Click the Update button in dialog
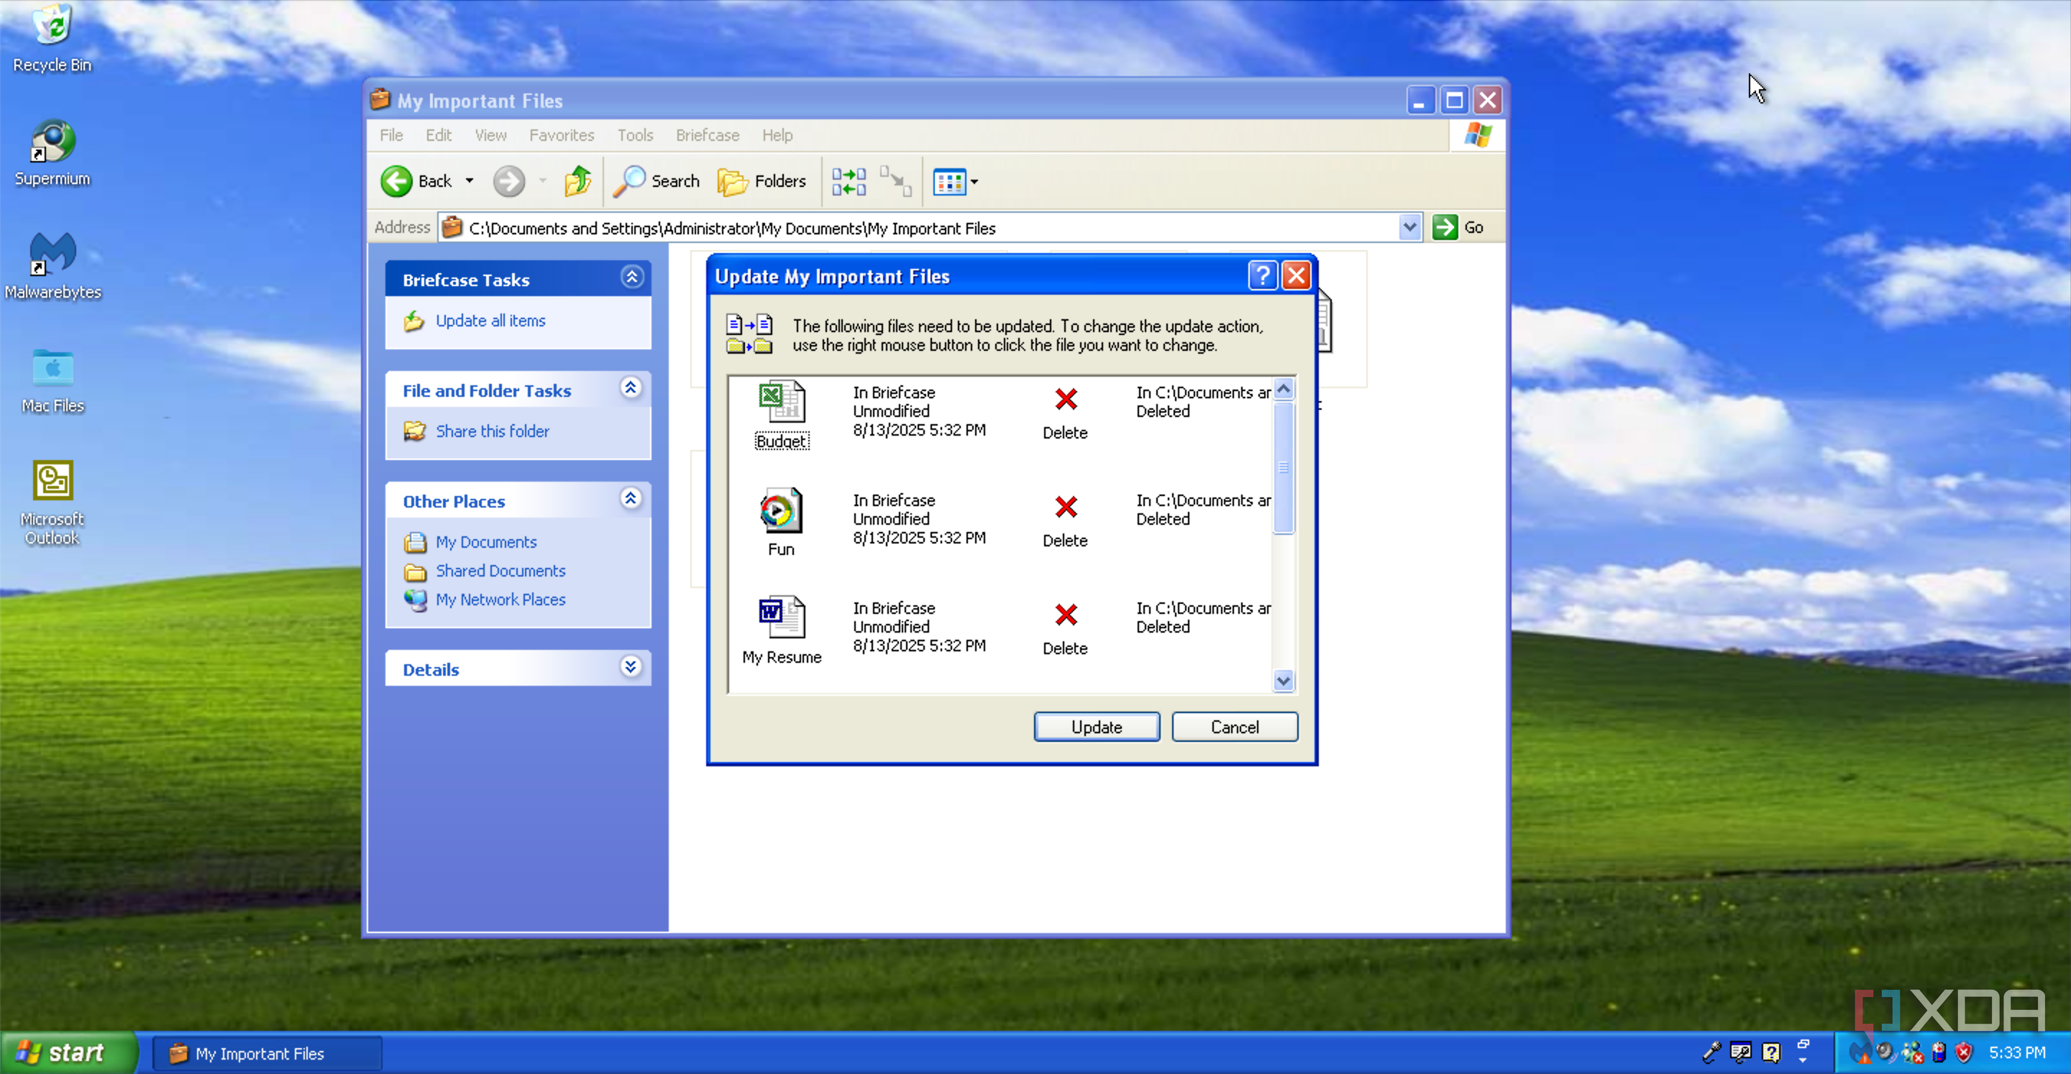Image resolution: width=2071 pixels, height=1074 pixels. click(1097, 728)
